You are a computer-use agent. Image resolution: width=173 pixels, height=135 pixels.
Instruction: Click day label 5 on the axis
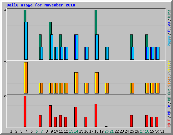pyautogui.click(x=31, y=131)
